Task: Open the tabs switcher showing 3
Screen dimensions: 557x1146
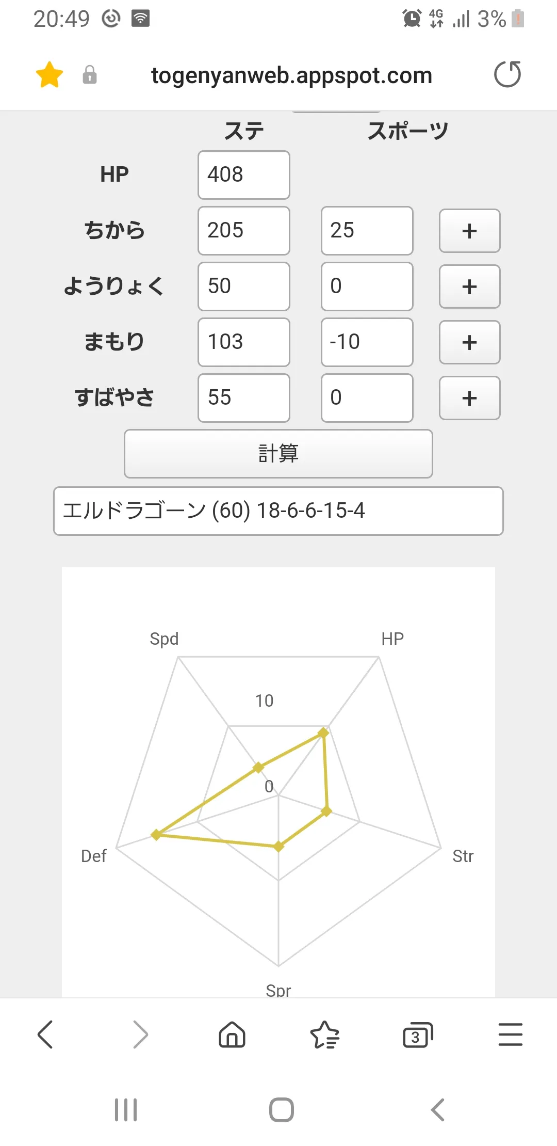Action: pos(418,1034)
